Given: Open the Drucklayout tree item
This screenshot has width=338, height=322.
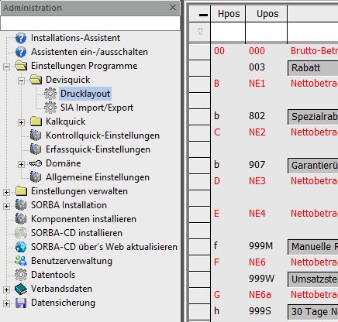Looking at the screenshot, I should [85, 94].
